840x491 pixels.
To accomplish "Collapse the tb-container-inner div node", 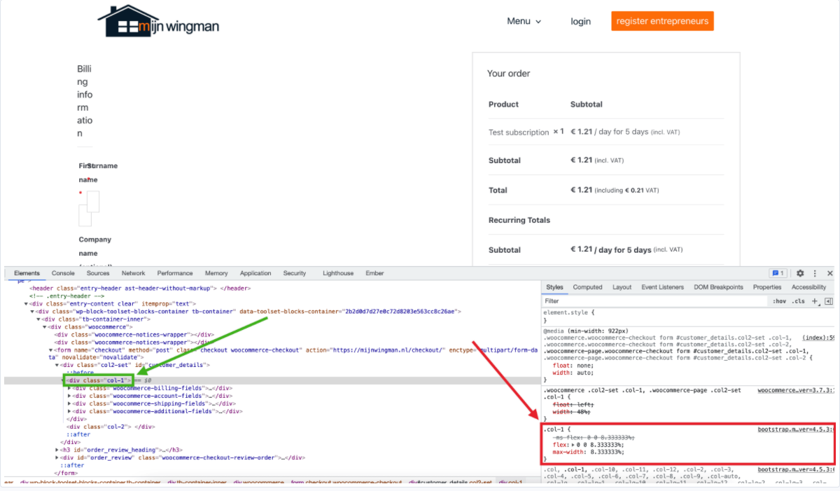I will (38, 319).
